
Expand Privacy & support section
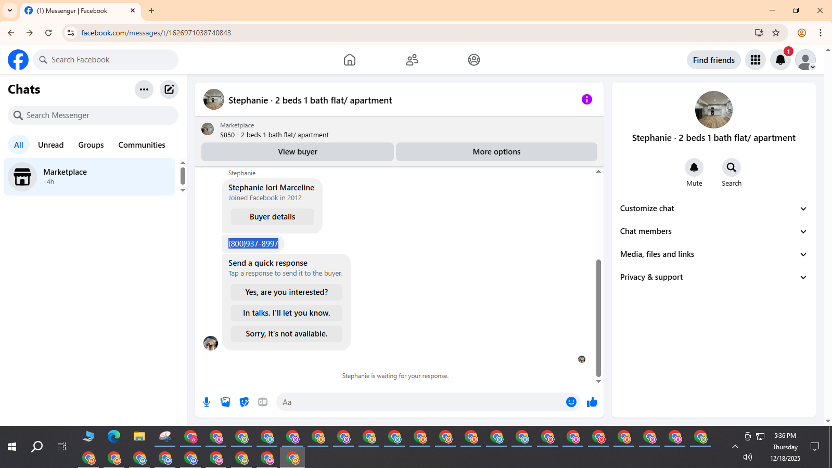714,277
